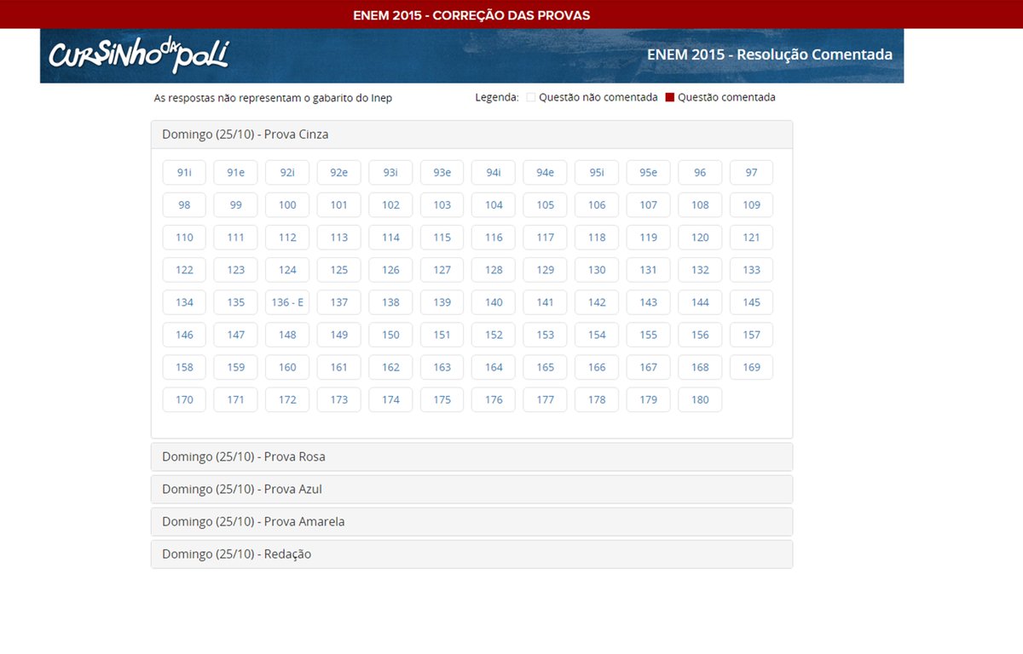
Task: Open question 98
Action: (184, 204)
